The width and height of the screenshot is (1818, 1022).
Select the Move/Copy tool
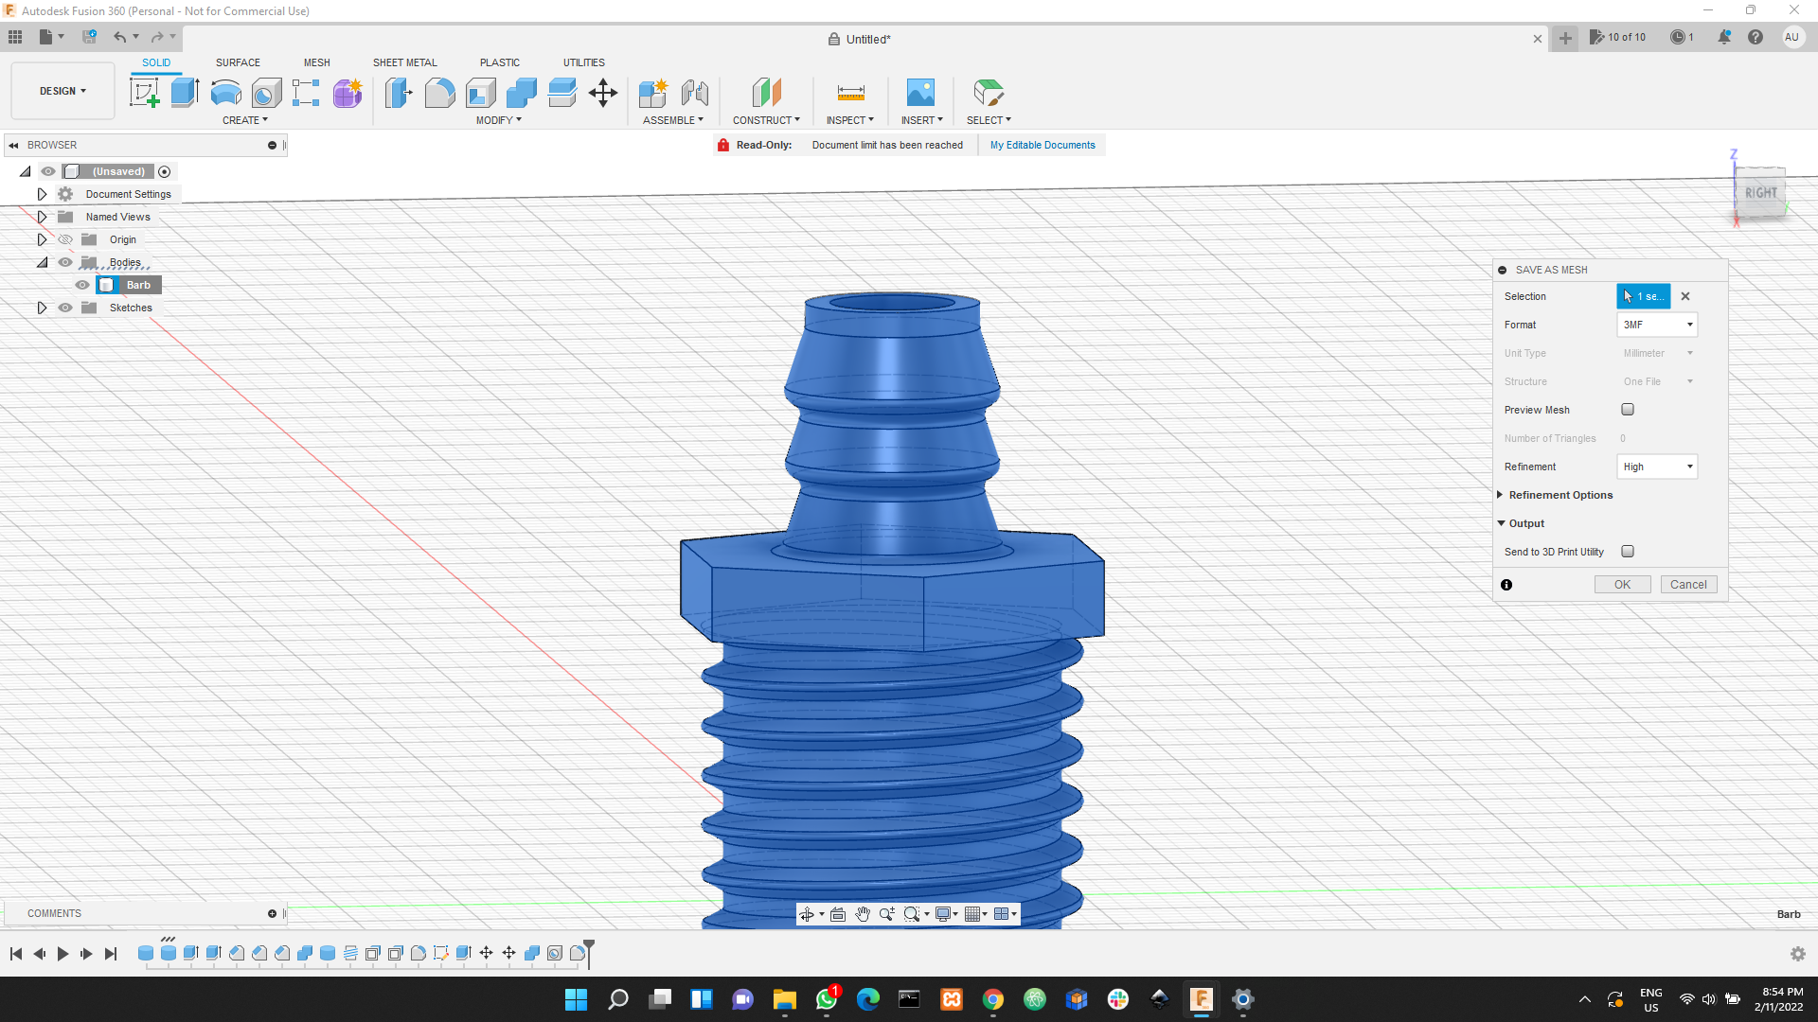coord(603,92)
